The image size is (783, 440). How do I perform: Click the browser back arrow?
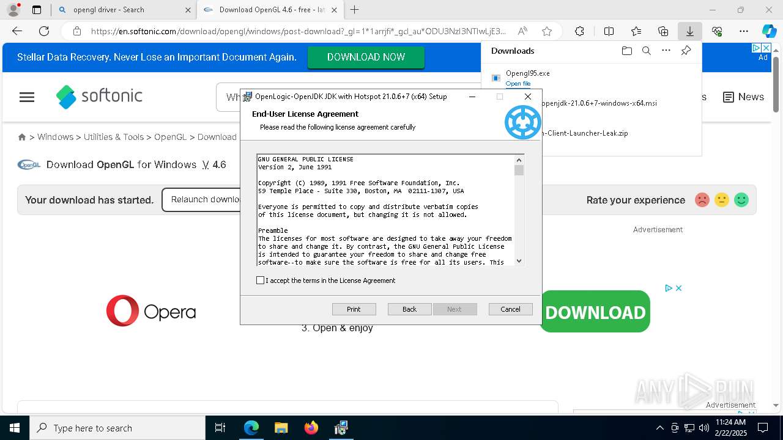click(x=17, y=31)
